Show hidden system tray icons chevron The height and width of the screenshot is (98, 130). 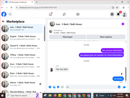click(108, 95)
